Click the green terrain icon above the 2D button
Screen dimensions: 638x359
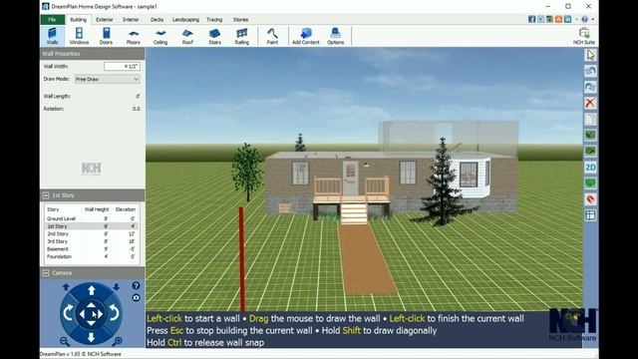(x=590, y=151)
